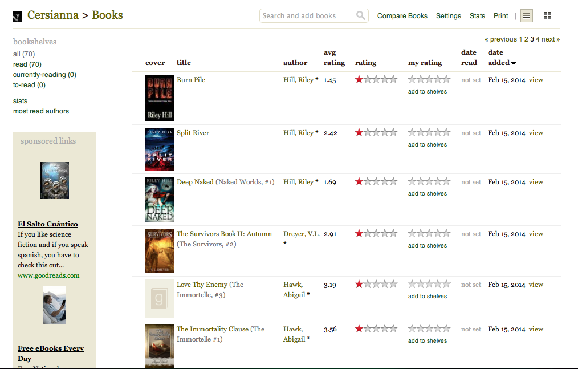Image resolution: width=578 pixels, height=369 pixels.
Task: Open add to shelves for Burn Pile
Action: (x=428, y=92)
